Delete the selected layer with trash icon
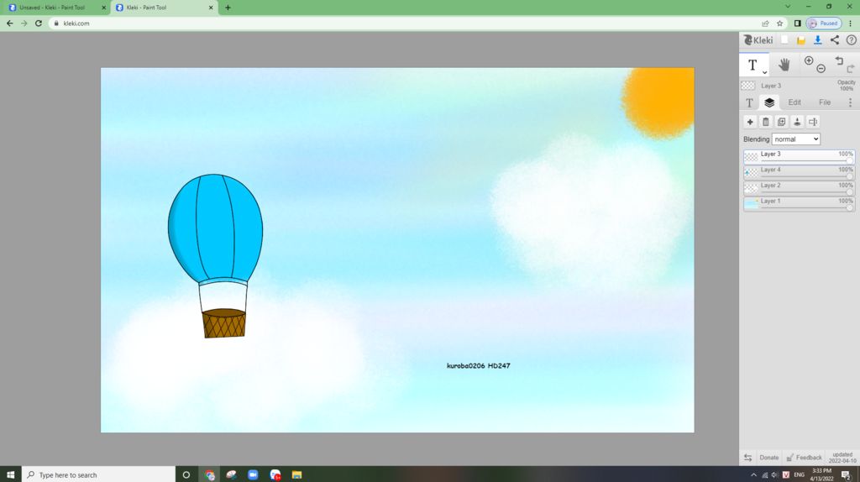Image resolution: width=860 pixels, height=482 pixels. tap(766, 122)
